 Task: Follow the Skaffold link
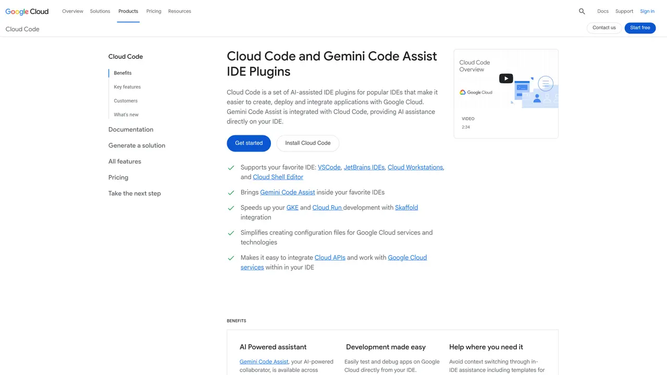pyautogui.click(x=406, y=207)
